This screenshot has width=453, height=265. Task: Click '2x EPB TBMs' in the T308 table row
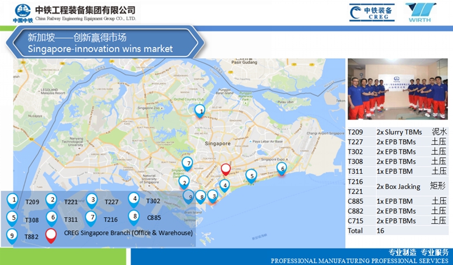396,161
